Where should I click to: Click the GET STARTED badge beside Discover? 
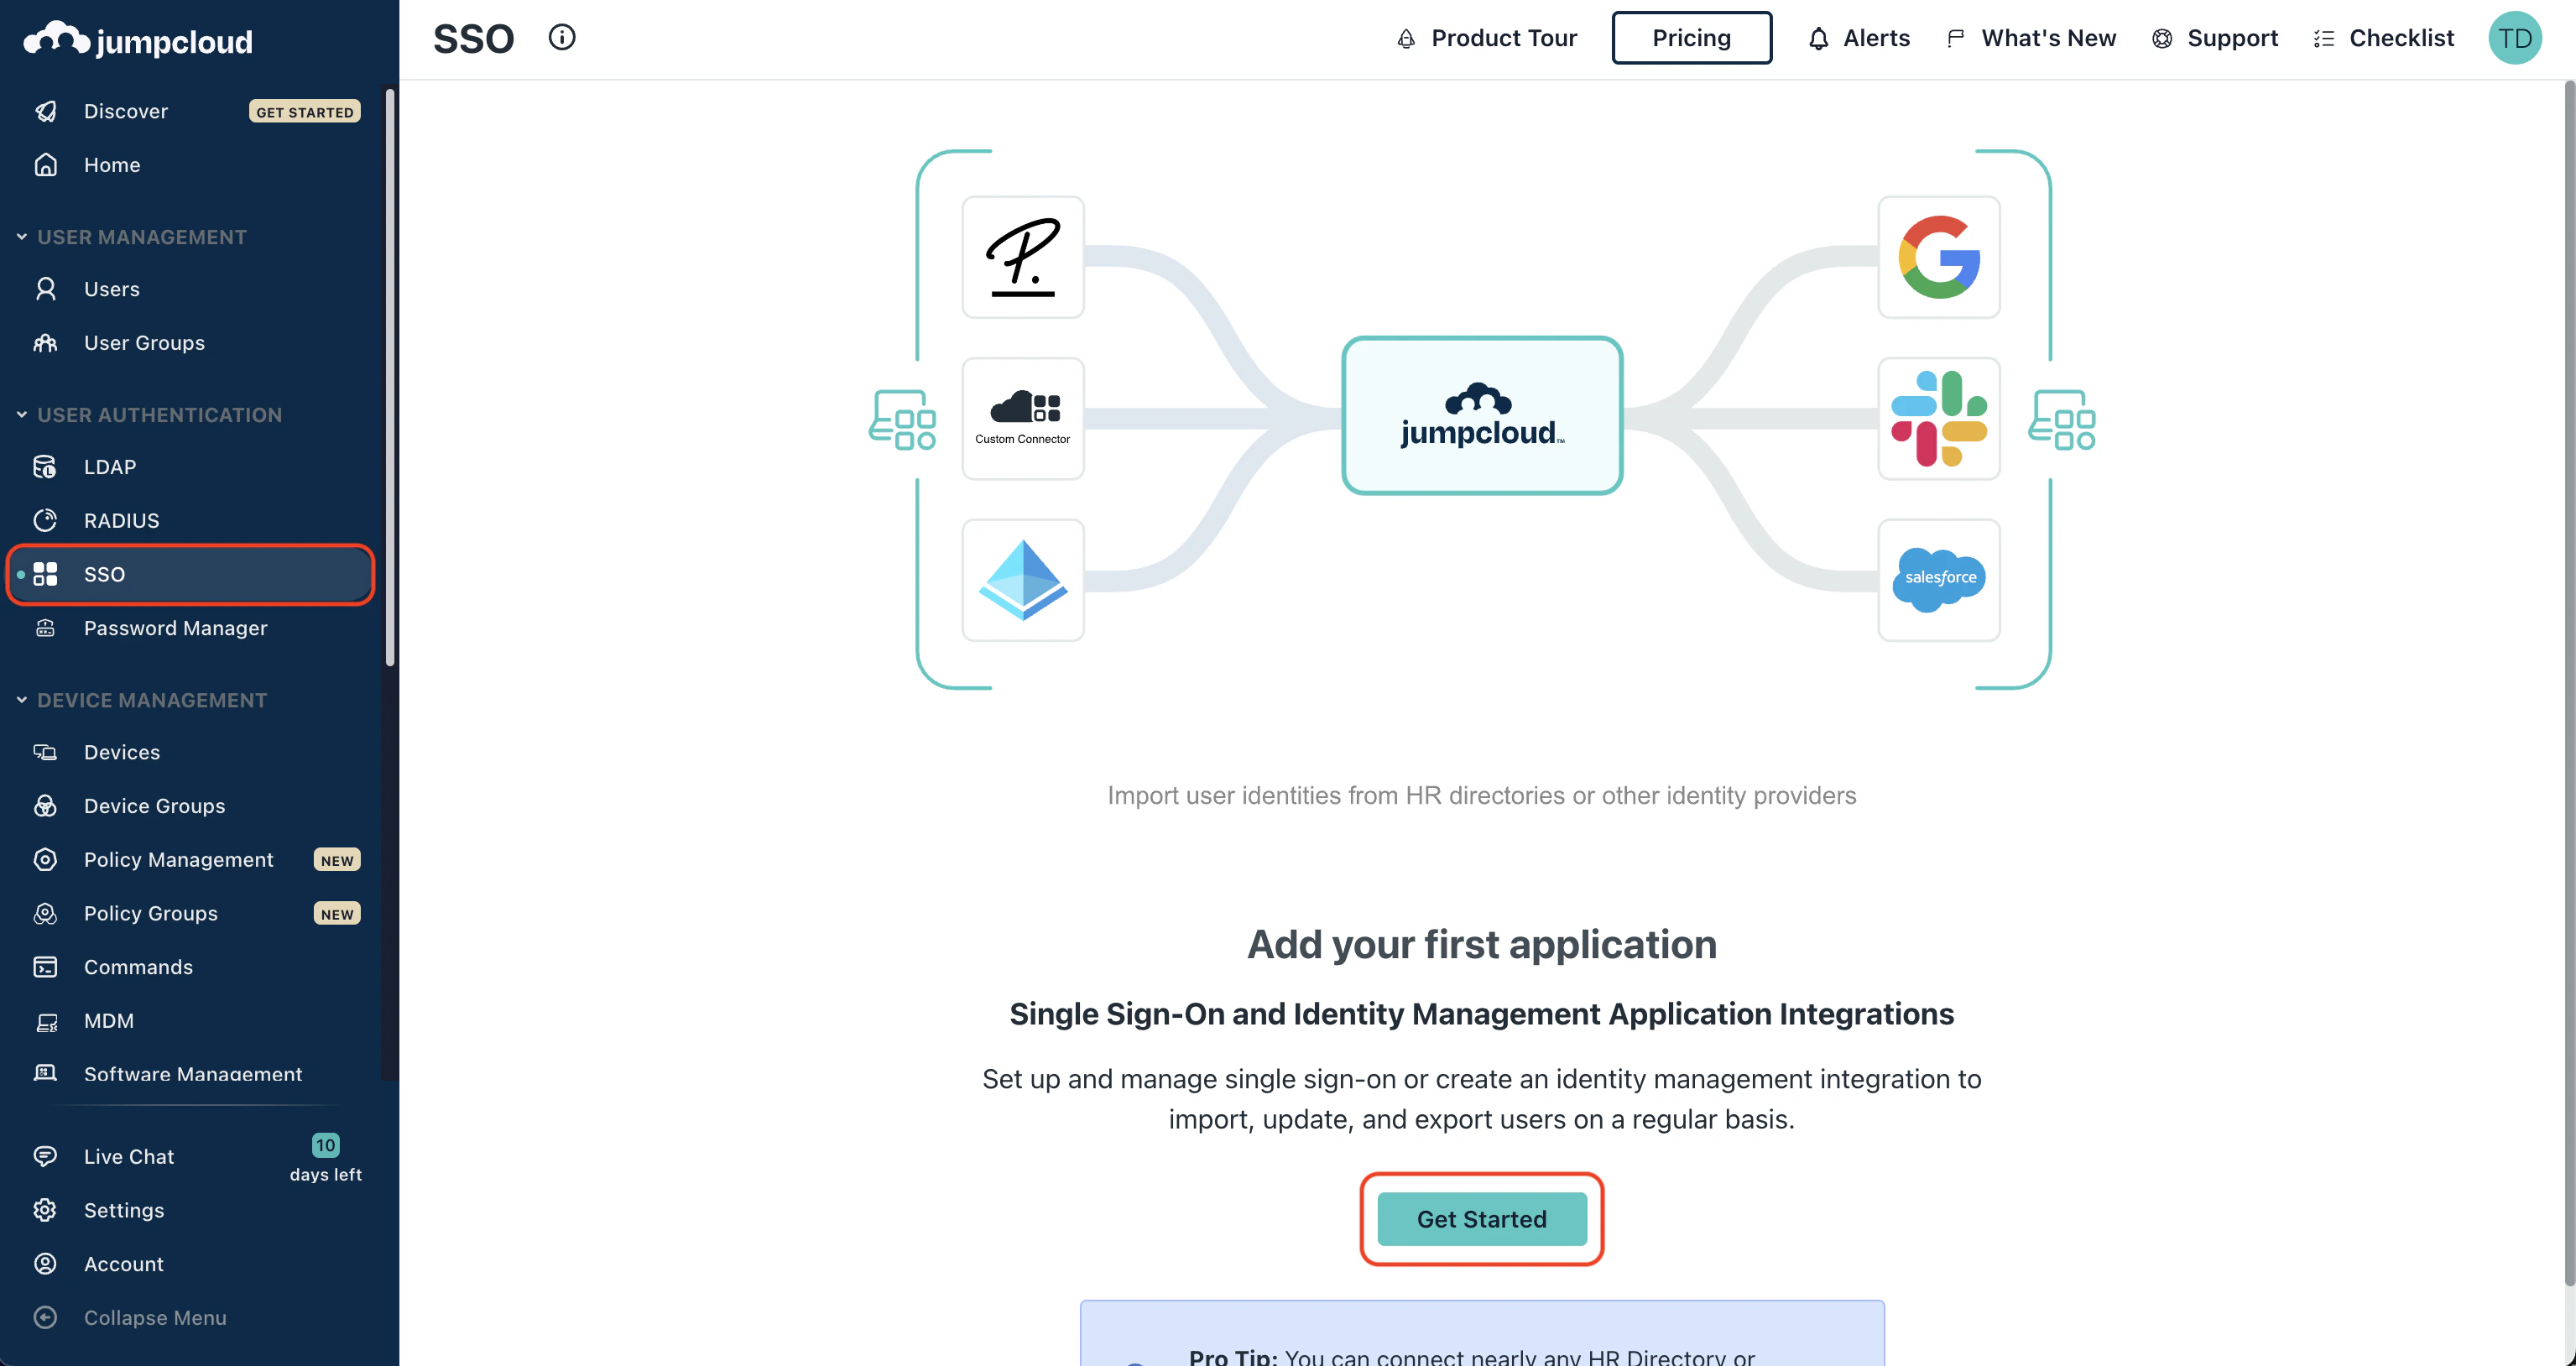coord(305,112)
